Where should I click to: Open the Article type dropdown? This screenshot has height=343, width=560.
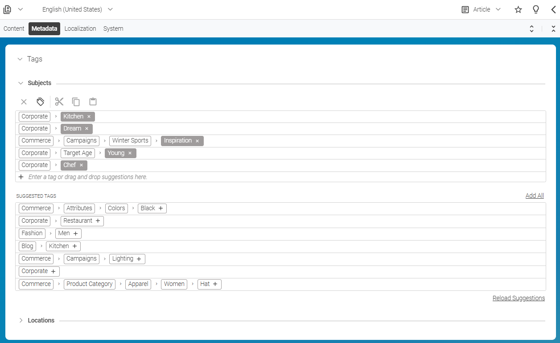pyautogui.click(x=482, y=9)
